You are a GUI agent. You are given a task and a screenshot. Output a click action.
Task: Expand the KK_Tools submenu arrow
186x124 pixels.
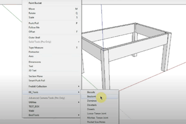click(x=78, y=92)
